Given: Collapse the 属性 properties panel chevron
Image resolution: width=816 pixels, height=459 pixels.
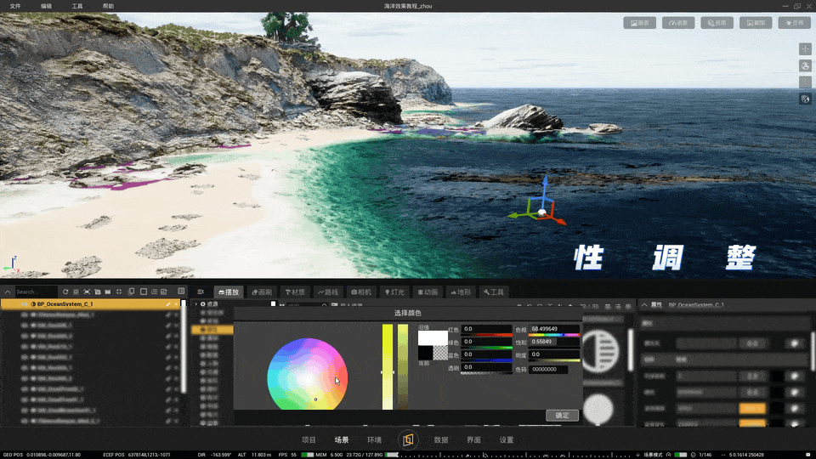Looking at the screenshot, I should (644, 305).
